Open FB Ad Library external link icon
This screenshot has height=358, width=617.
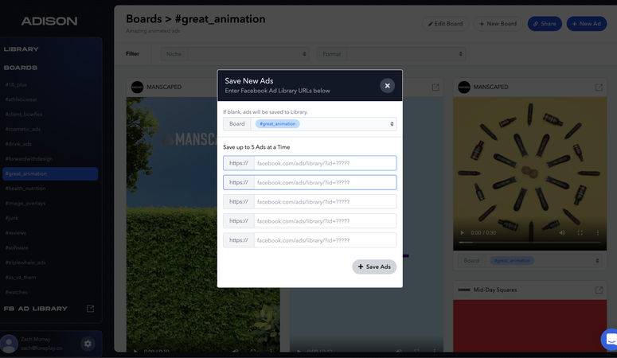coord(90,309)
